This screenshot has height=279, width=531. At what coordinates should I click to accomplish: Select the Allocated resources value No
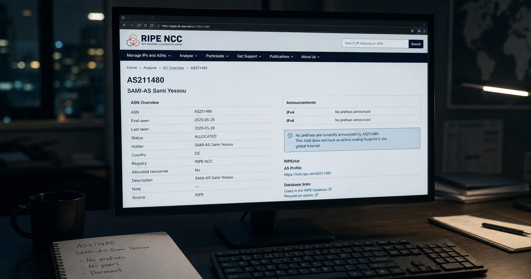197,170
